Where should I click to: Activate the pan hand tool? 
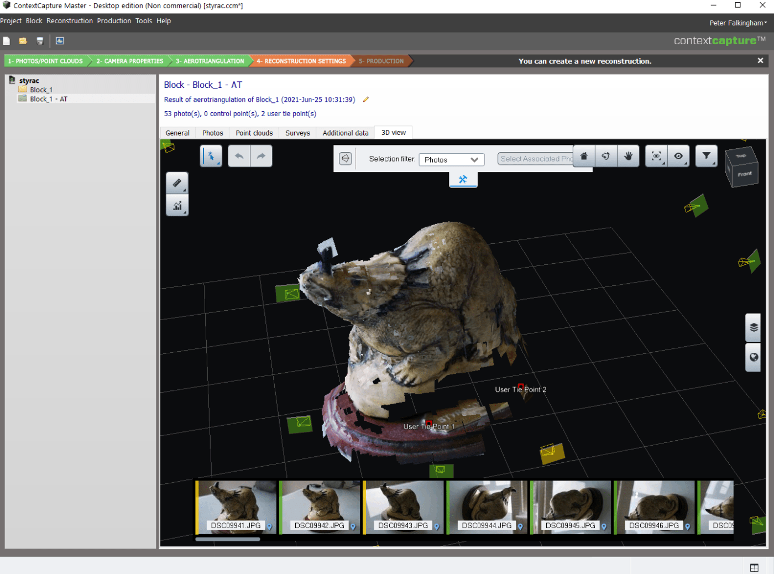click(628, 156)
